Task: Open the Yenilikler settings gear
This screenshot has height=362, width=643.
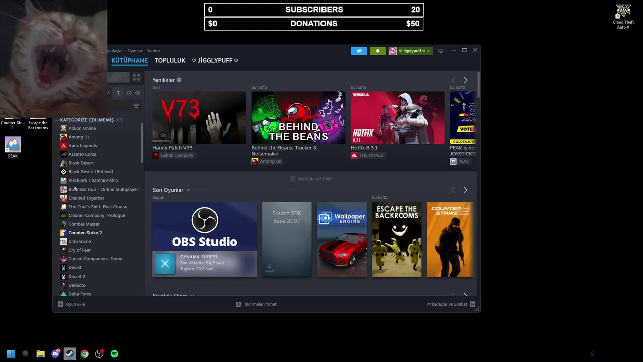Action: (x=179, y=80)
